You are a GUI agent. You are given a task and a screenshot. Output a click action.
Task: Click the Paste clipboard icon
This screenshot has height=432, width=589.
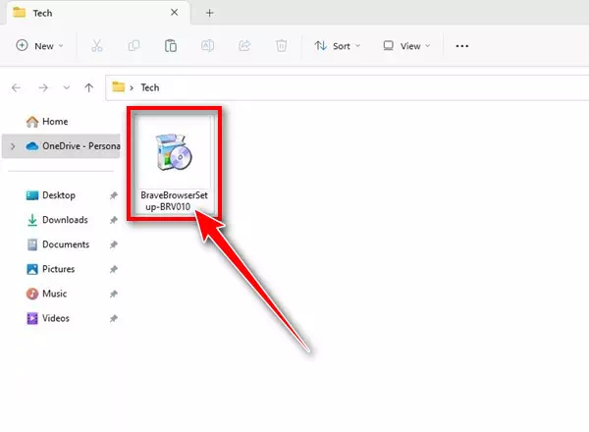point(171,46)
